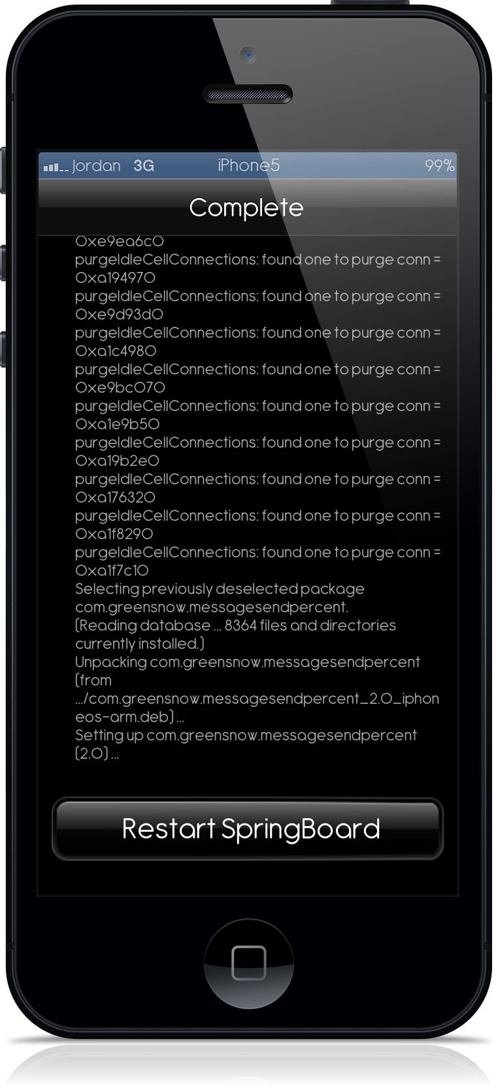This screenshot has width=496, height=1092.
Task: Click the 0xa176320 log address
Action: [x=115, y=497]
